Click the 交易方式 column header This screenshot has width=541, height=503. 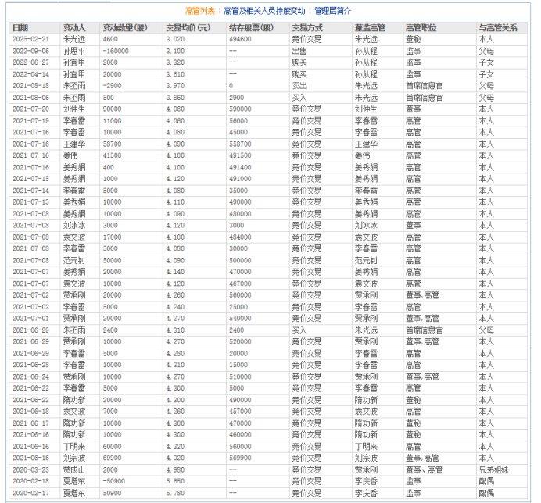coord(307,27)
